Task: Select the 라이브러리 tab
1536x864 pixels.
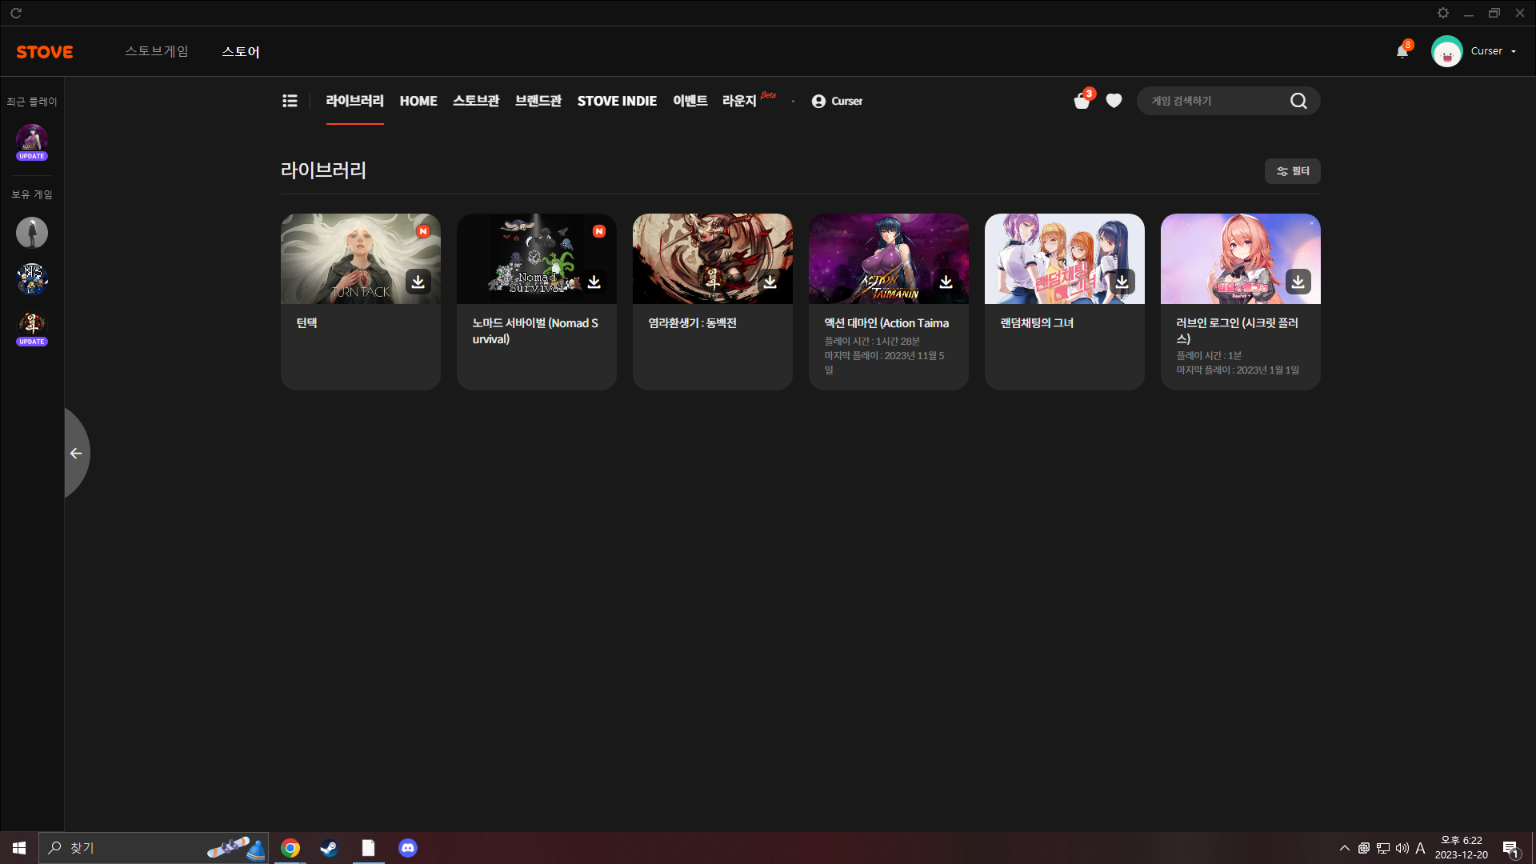Action: (x=354, y=101)
